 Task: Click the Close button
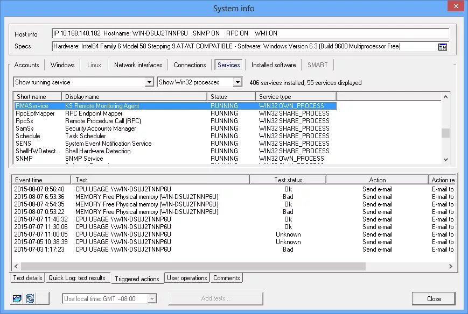tap(434, 299)
